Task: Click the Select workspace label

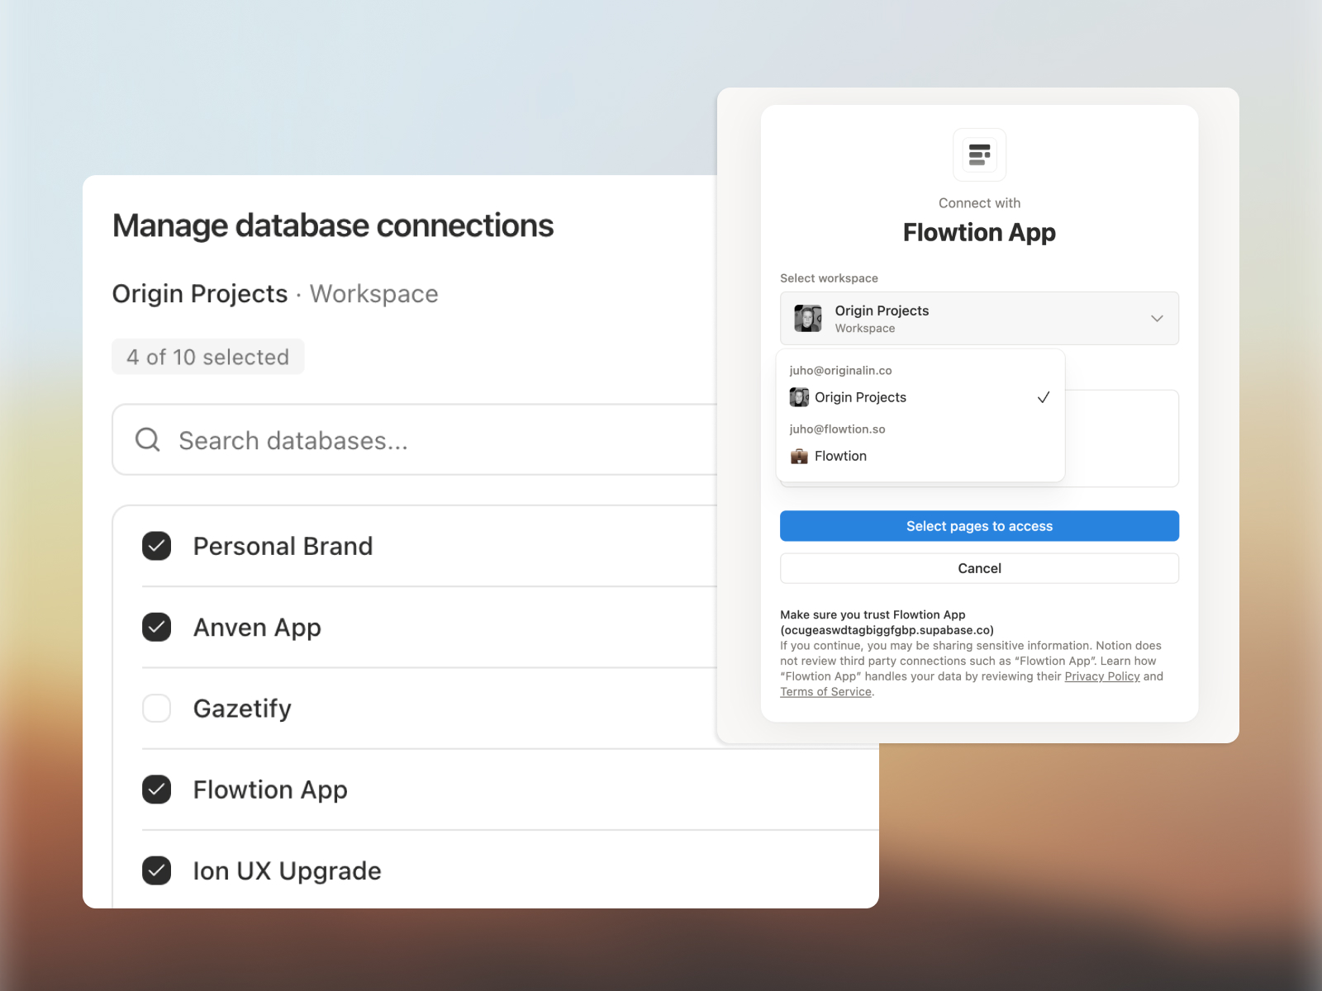Action: 829,278
